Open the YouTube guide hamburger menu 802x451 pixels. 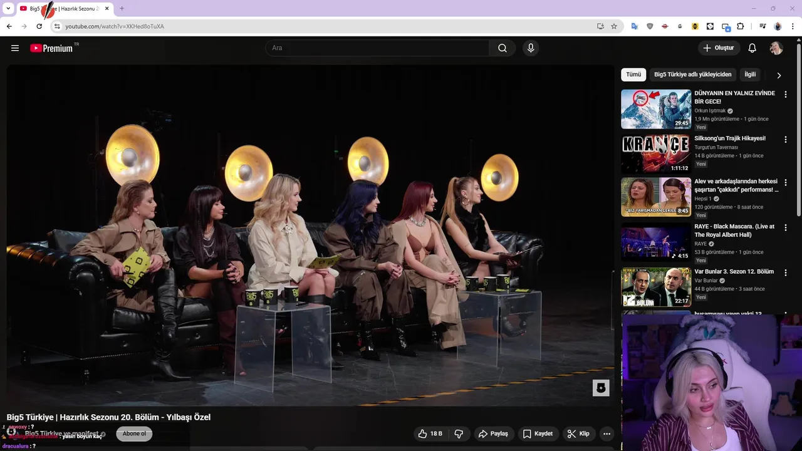(15, 48)
